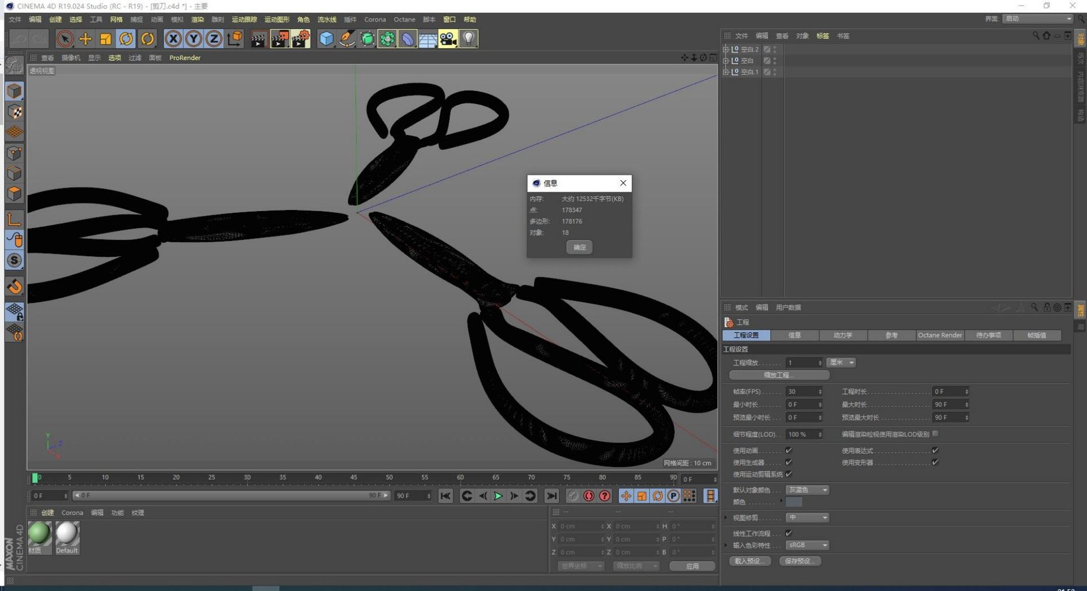This screenshot has height=591, width=1087.
Task: Open the 运动图形 menu
Action: (x=277, y=19)
